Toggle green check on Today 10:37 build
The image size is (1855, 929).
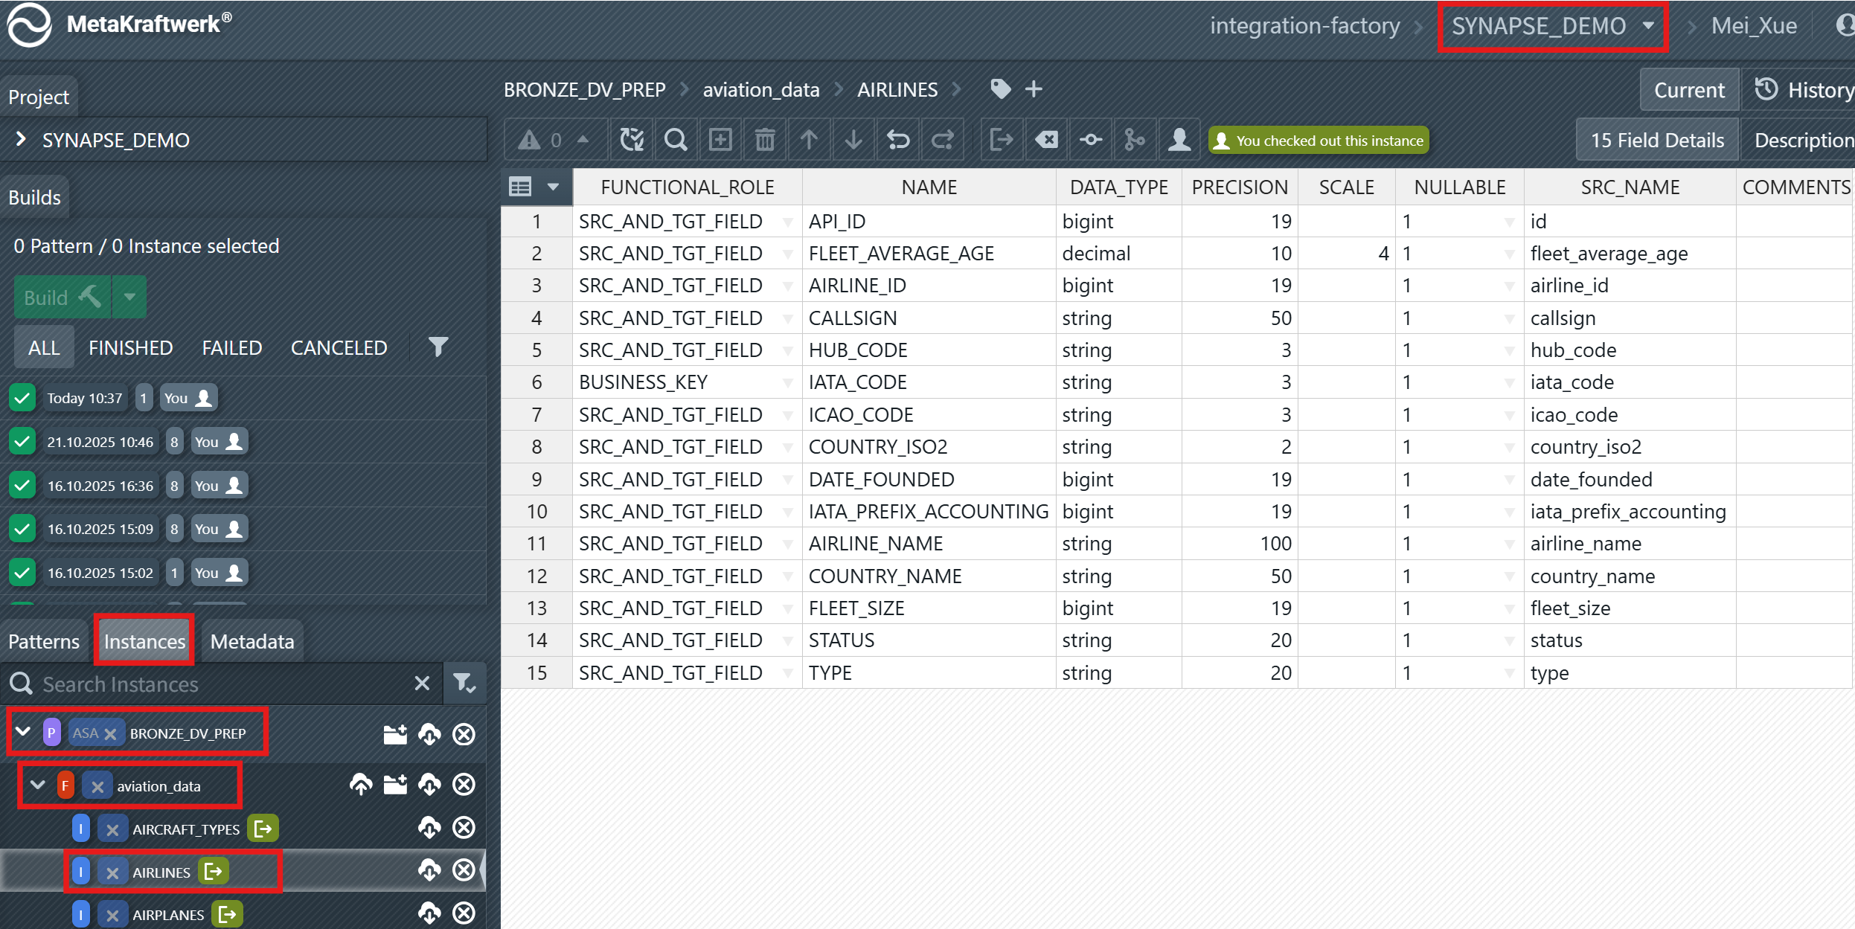click(22, 398)
